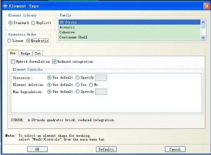Click the Cancel button
Viewport: 211px width, 155px height.
click(x=175, y=149)
